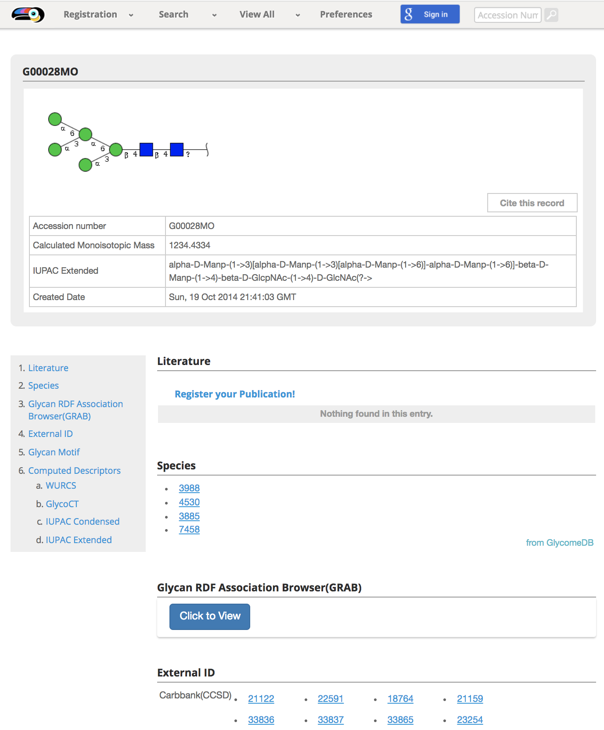Focus the Accession Number input field
Viewport: 604px width, 730px height.
click(507, 15)
